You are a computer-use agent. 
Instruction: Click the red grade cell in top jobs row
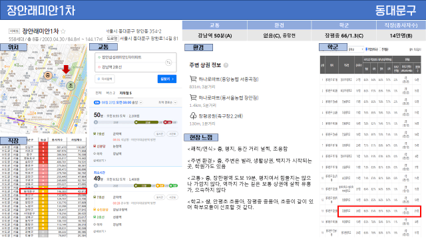pos(43,144)
